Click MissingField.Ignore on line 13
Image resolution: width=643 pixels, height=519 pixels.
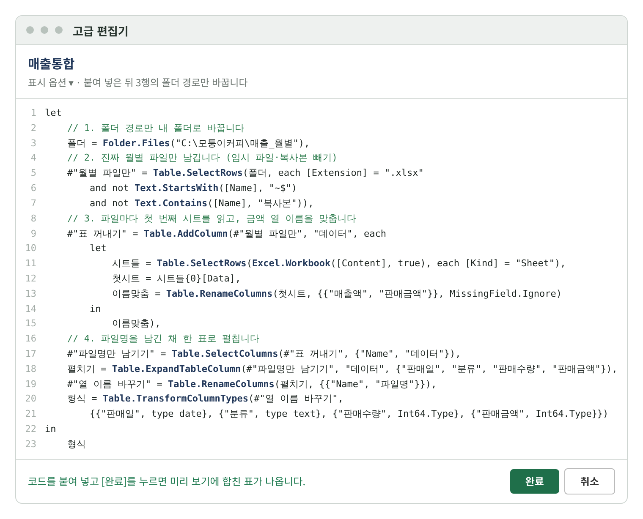[x=503, y=293]
